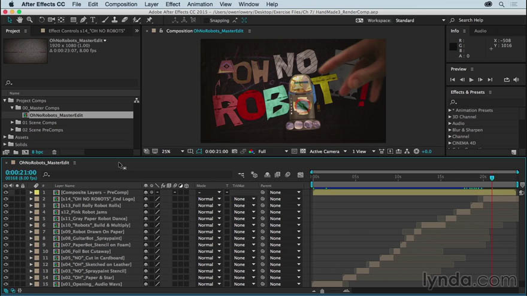527x296 pixels.
Task: Select the Rectangle shape tool
Action: [73, 20]
